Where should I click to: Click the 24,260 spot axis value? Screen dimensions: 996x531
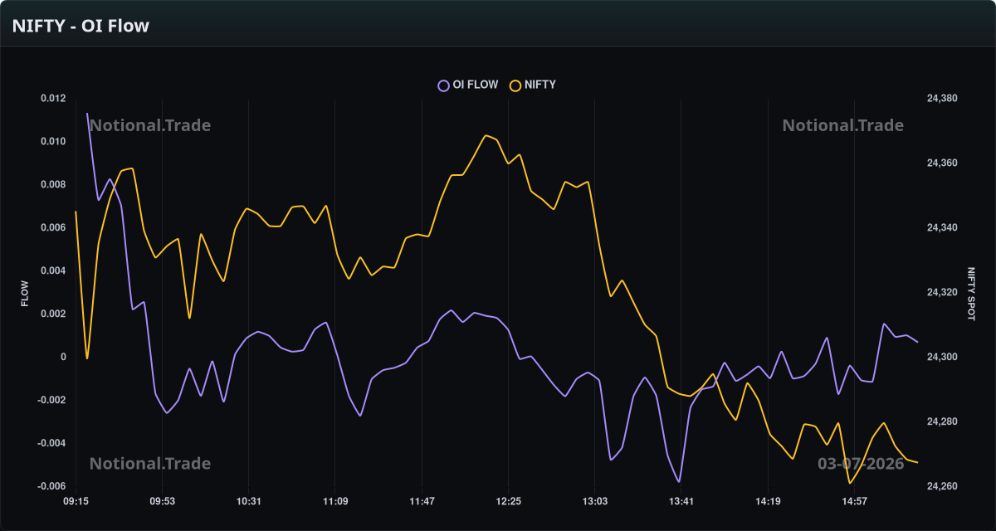tap(942, 486)
